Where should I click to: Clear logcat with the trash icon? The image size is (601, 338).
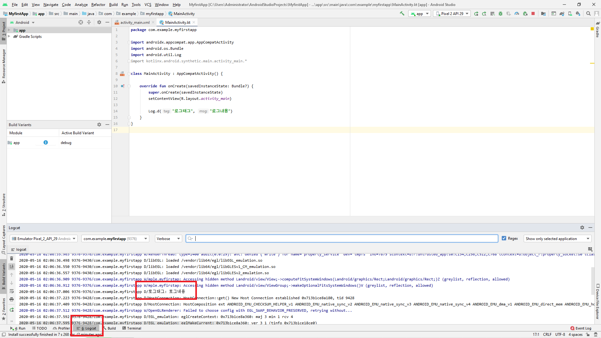[x=12, y=259]
